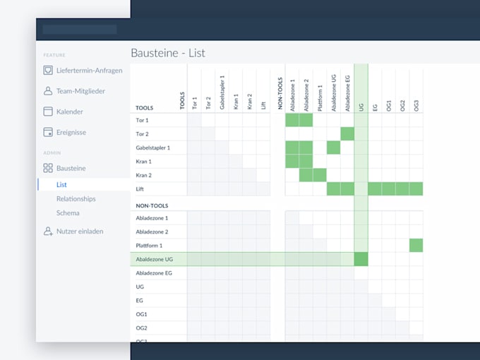Screen dimensions: 480x360
Task: Toggle green cell Tor 1 / Abladezone 2
Action: (x=306, y=120)
